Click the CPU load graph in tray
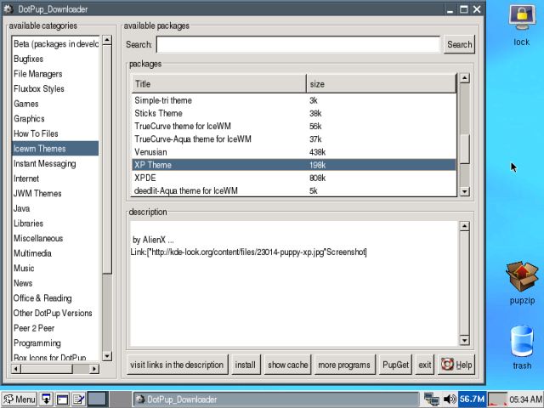The height and width of the screenshot is (408, 544). [x=497, y=399]
